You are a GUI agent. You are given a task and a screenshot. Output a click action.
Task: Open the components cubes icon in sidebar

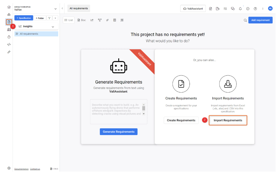pyautogui.click(x=9, y=15)
